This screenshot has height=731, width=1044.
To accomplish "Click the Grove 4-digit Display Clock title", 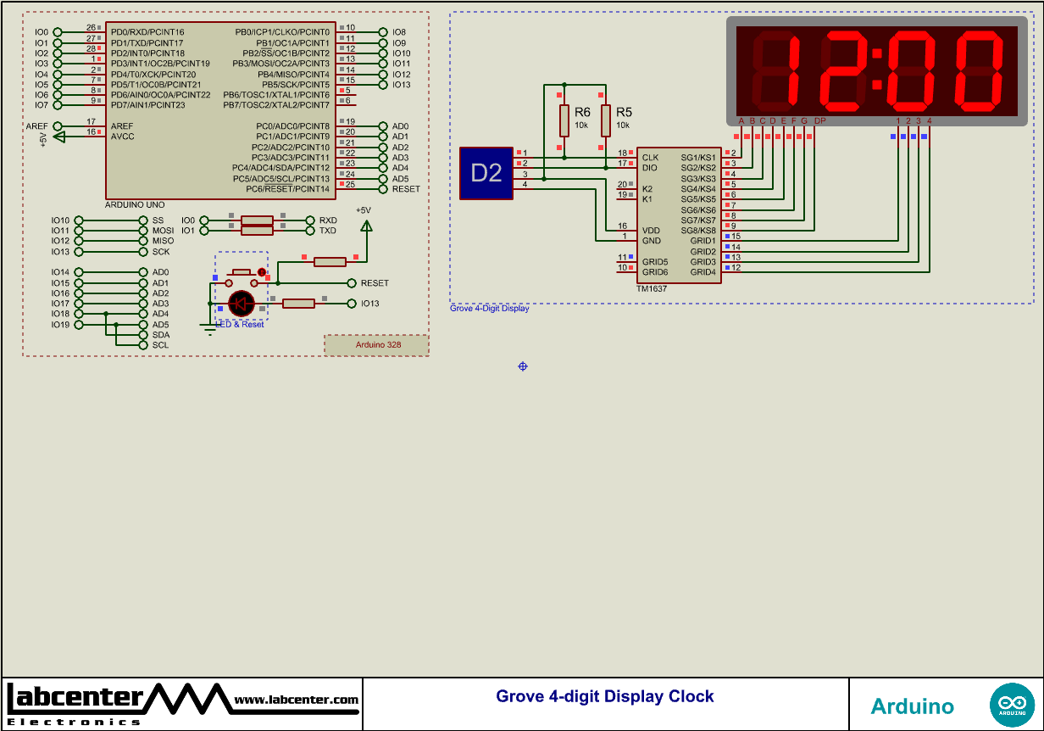I will tap(604, 696).
